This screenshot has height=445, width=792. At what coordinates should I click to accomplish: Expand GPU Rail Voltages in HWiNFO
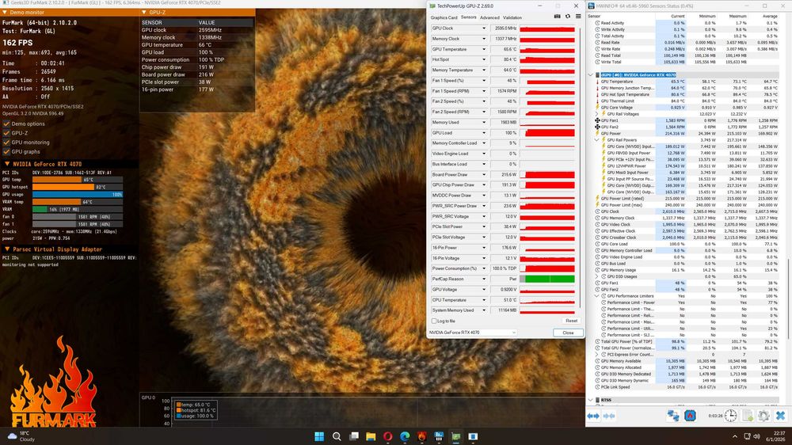pos(597,114)
